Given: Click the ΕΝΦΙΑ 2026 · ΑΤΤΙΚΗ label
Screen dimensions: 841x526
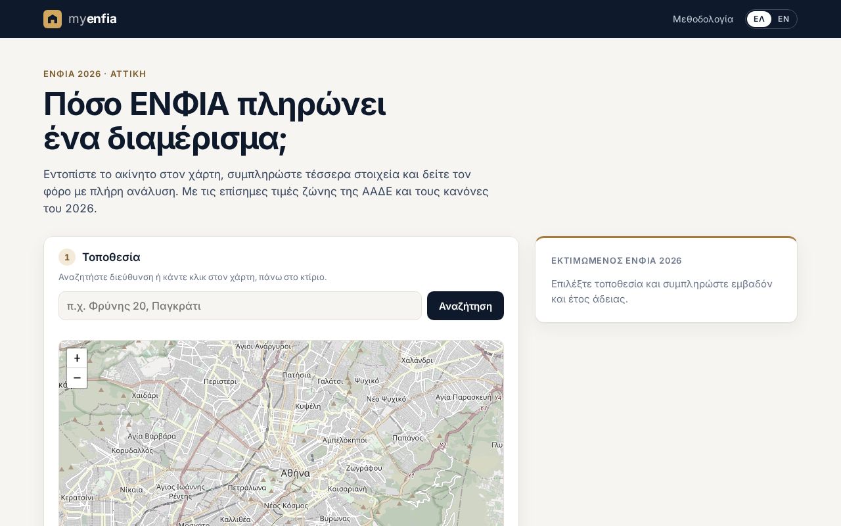Looking at the screenshot, I should click(x=95, y=74).
